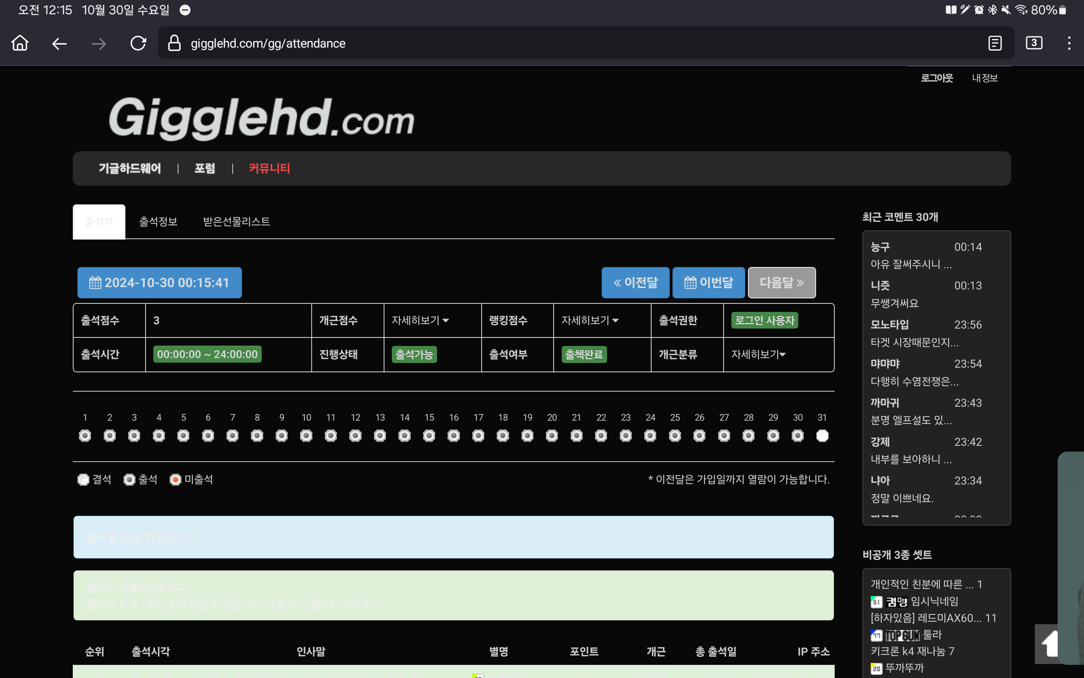Click attendance marker under day 29
The height and width of the screenshot is (678, 1084).
(x=773, y=435)
